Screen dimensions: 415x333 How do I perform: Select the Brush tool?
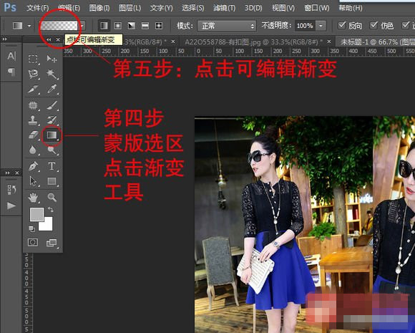[52, 105]
